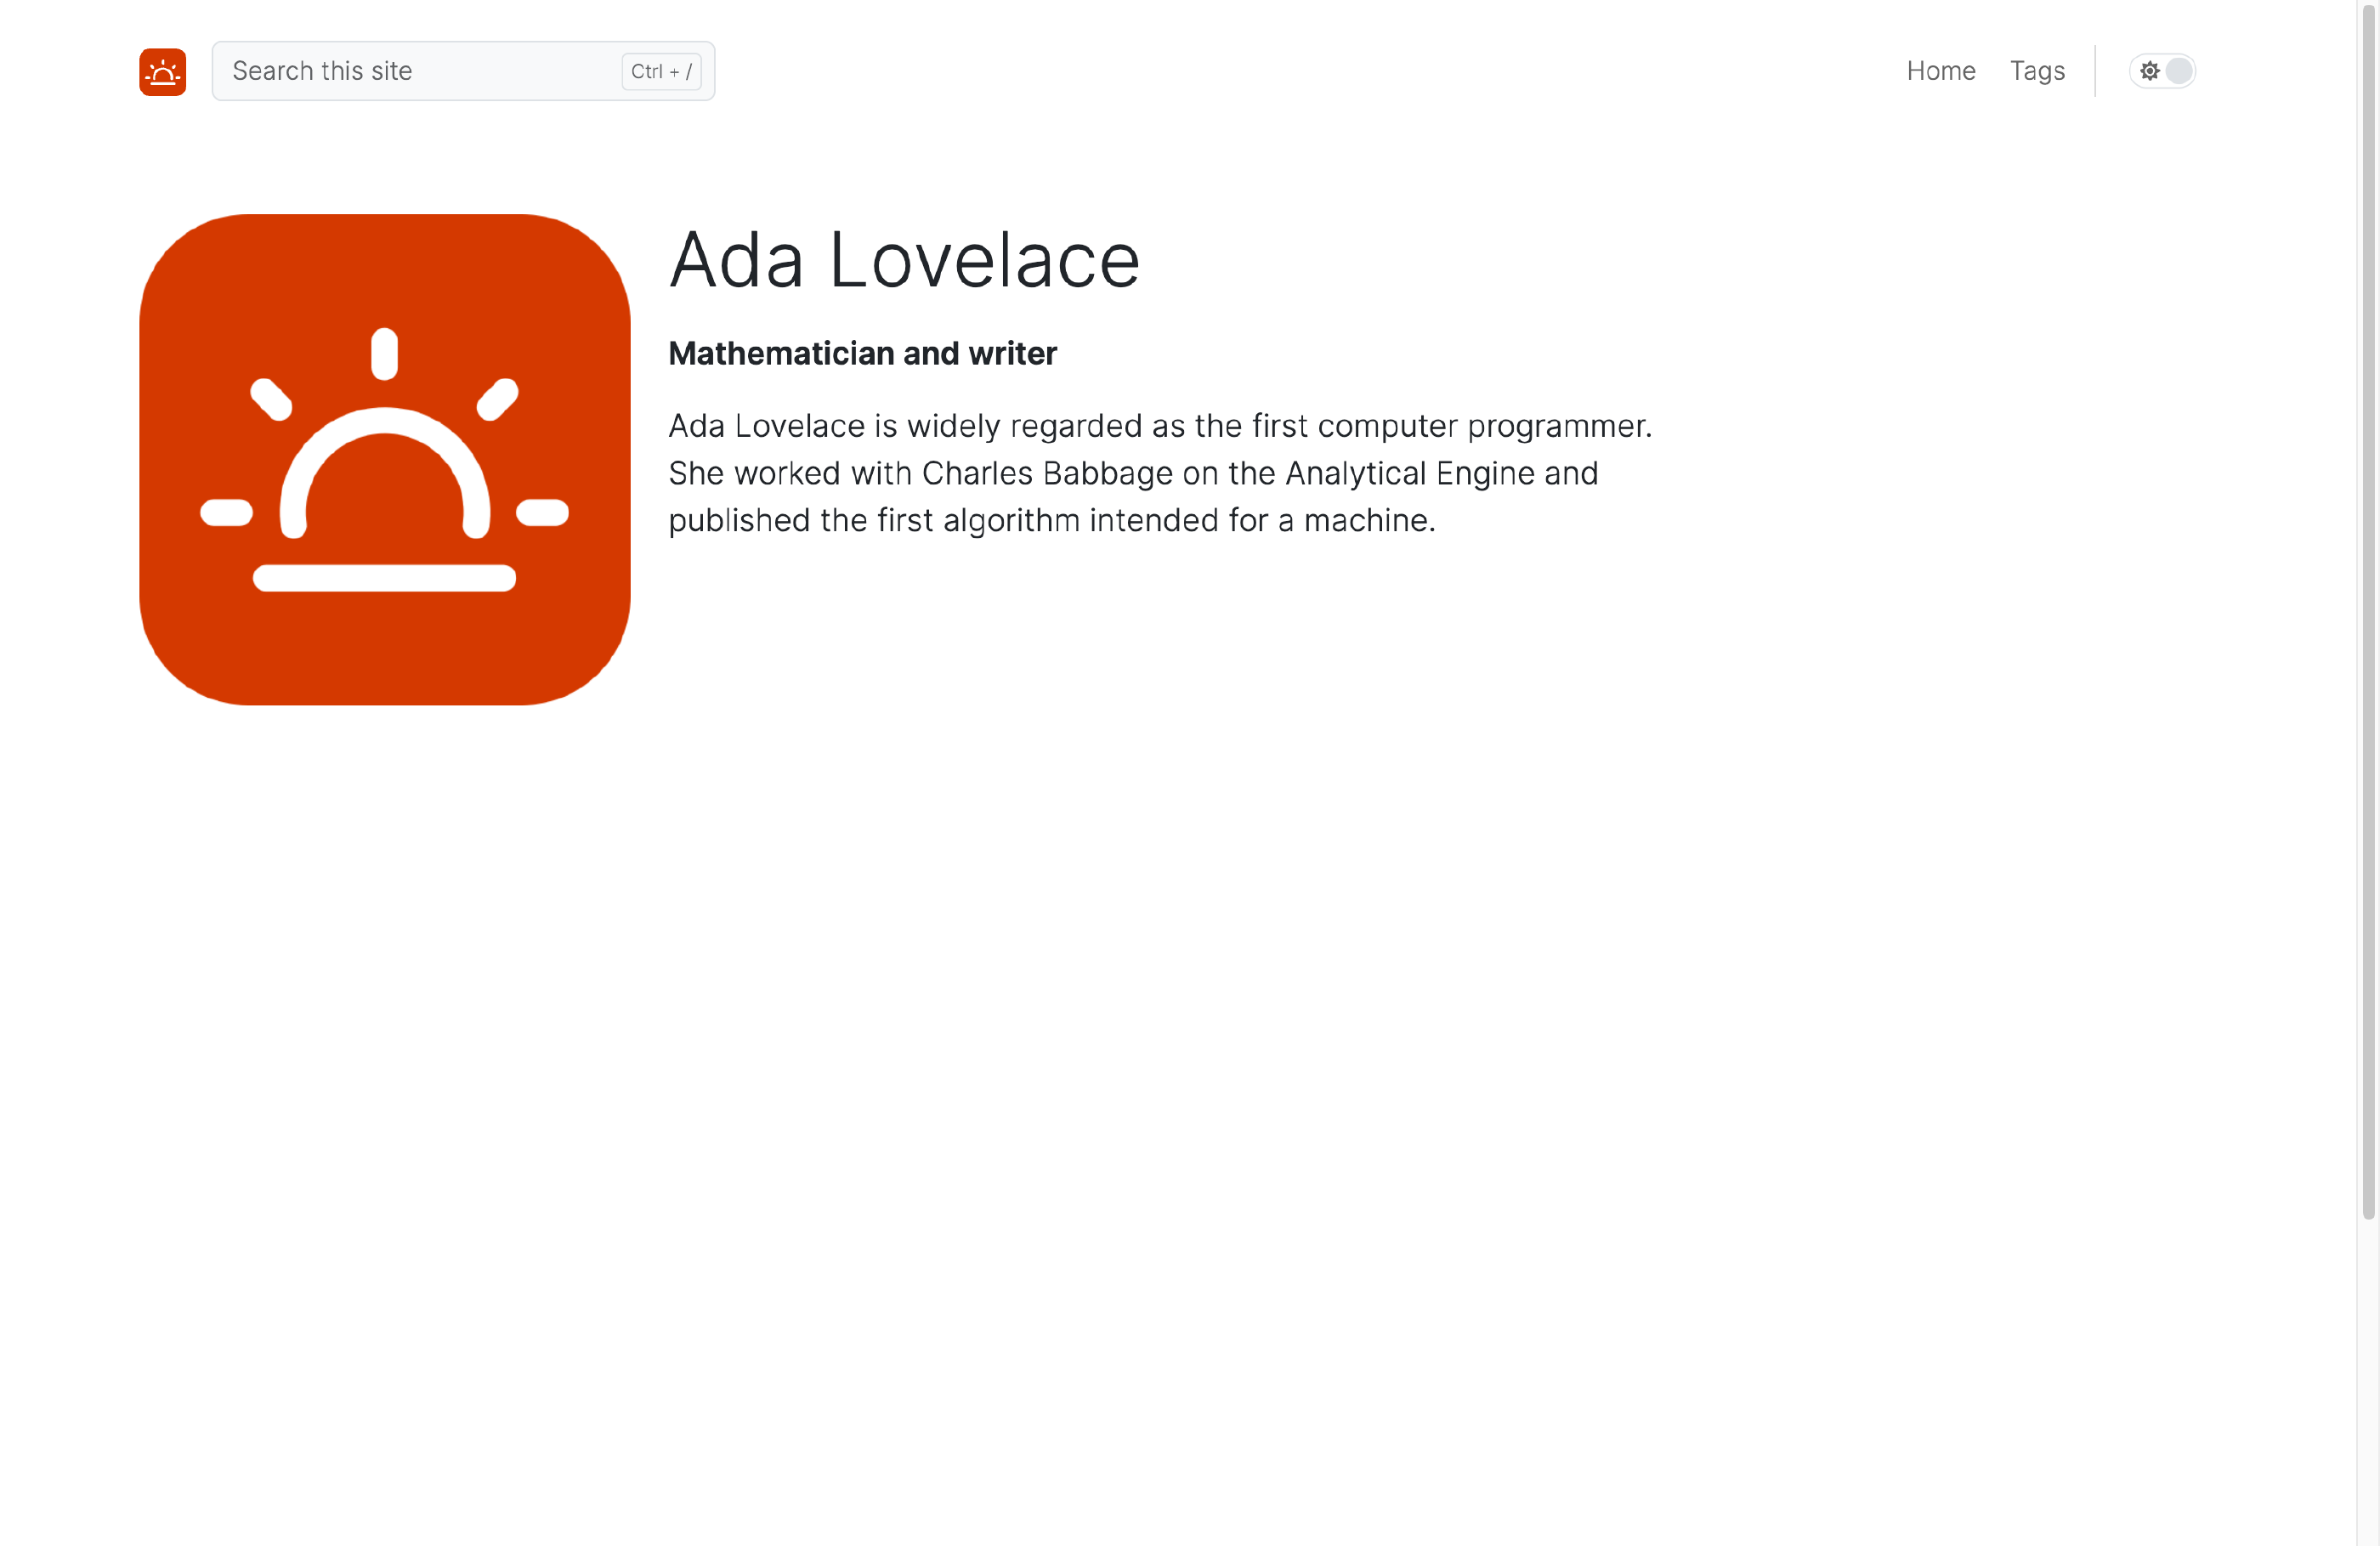Toggle the dark mode switch
The image size is (2380, 1546).
coord(2162,71)
